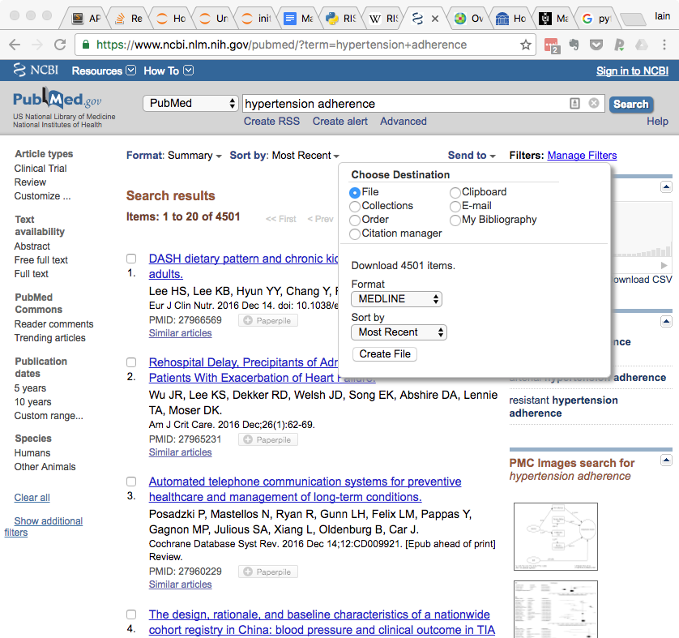The height and width of the screenshot is (638, 679).
Task: Select the File destination radio button
Action: click(355, 192)
